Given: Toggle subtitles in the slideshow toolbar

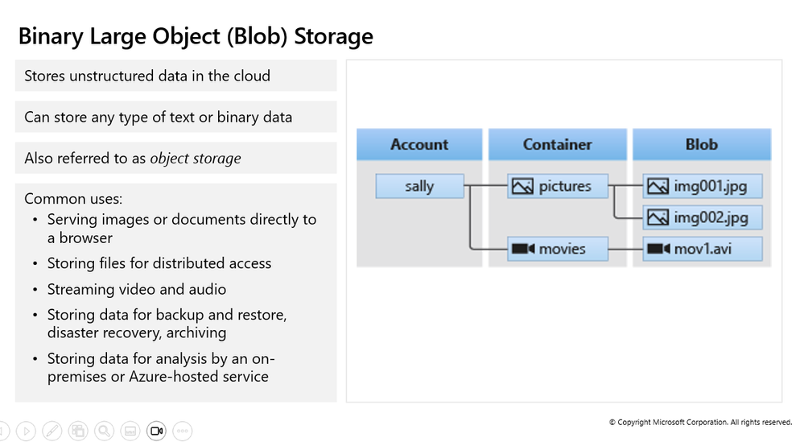Looking at the screenshot, I should (x=130, y=431).
